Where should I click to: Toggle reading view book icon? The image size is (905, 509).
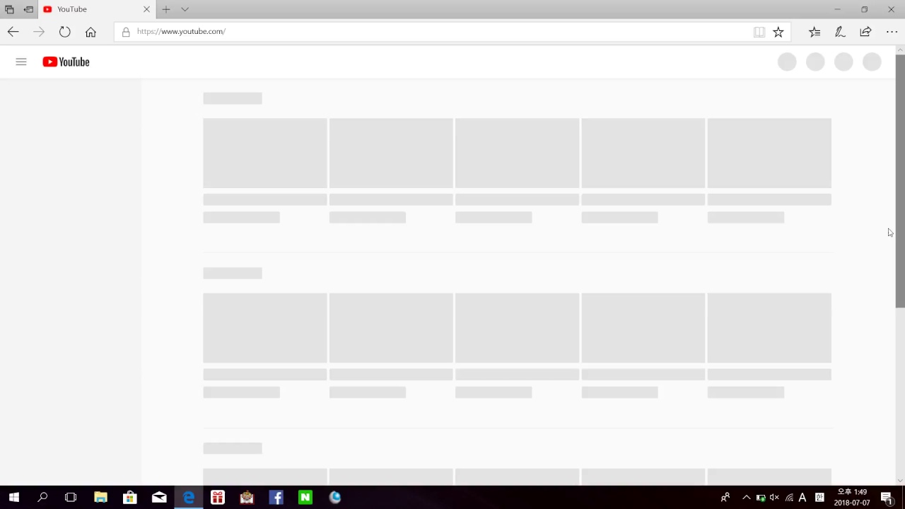tap(759, 32)
